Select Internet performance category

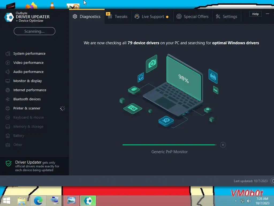point(35,90)
